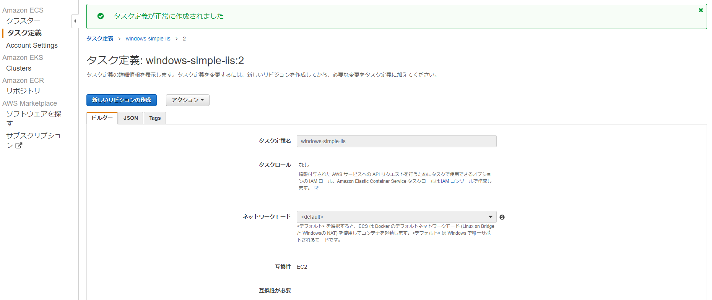The image size is (712, 300).
Task: Open the ネットワークモード default dropdown
Action: pyautogui.click(x=397, y=217)
